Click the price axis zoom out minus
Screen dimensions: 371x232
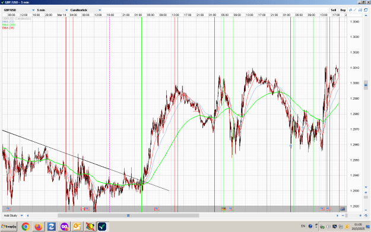click(x=366, y=210)
